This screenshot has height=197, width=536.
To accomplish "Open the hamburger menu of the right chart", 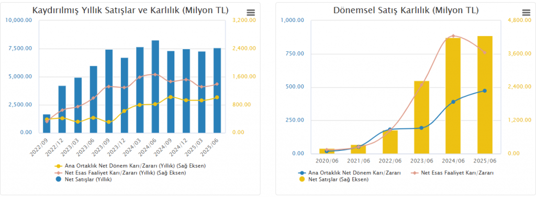I will pyautogui.click(x=526, y=13).
